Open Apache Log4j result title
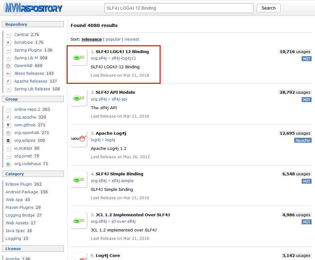Screen dimensions: 315x260 pos(111,133)
